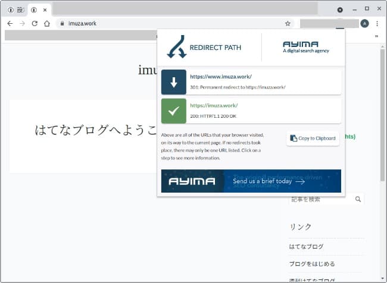Click the Redirect Path logo icon
This screenshot has height=283, width=387.
[x=176, y=46]
